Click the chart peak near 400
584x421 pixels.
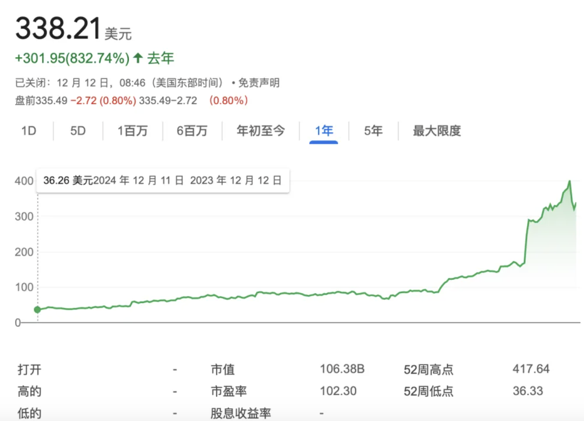(570, 181)
